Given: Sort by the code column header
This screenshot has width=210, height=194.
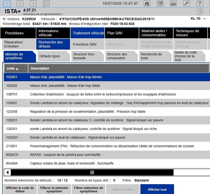Looking at the screenshot, I should pos(16,68).
